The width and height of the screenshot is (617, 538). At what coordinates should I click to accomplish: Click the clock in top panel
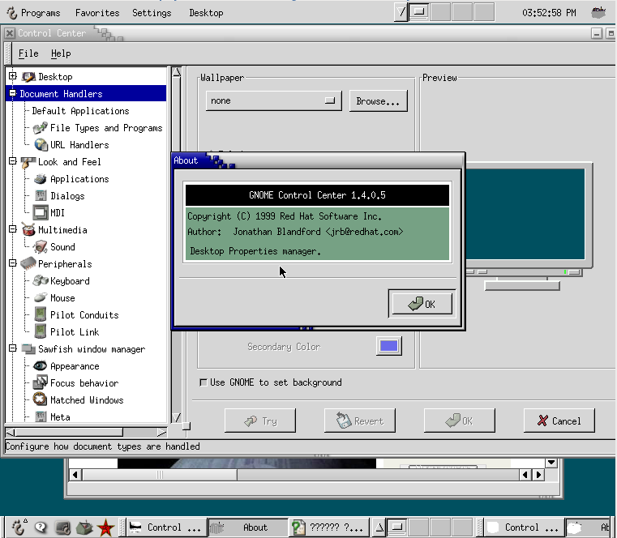(x=549, y=13)
